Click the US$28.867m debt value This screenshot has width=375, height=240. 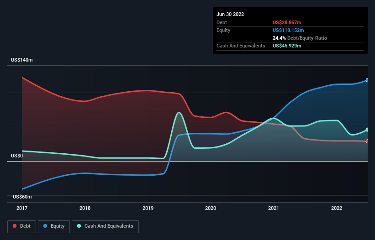click(x=287, y=22)
